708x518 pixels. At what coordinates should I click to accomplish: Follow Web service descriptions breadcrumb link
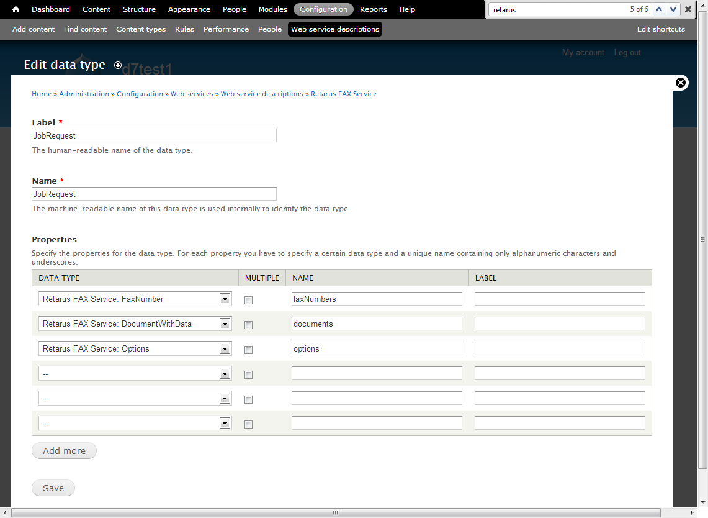tap(262, 94)
